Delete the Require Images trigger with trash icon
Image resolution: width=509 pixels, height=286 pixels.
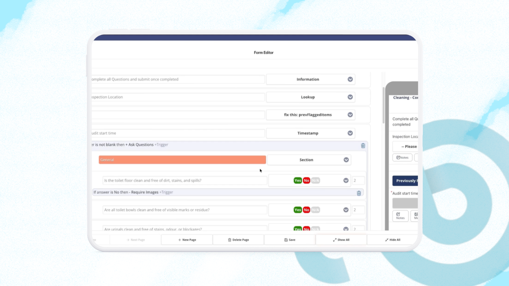click(359, 193)
